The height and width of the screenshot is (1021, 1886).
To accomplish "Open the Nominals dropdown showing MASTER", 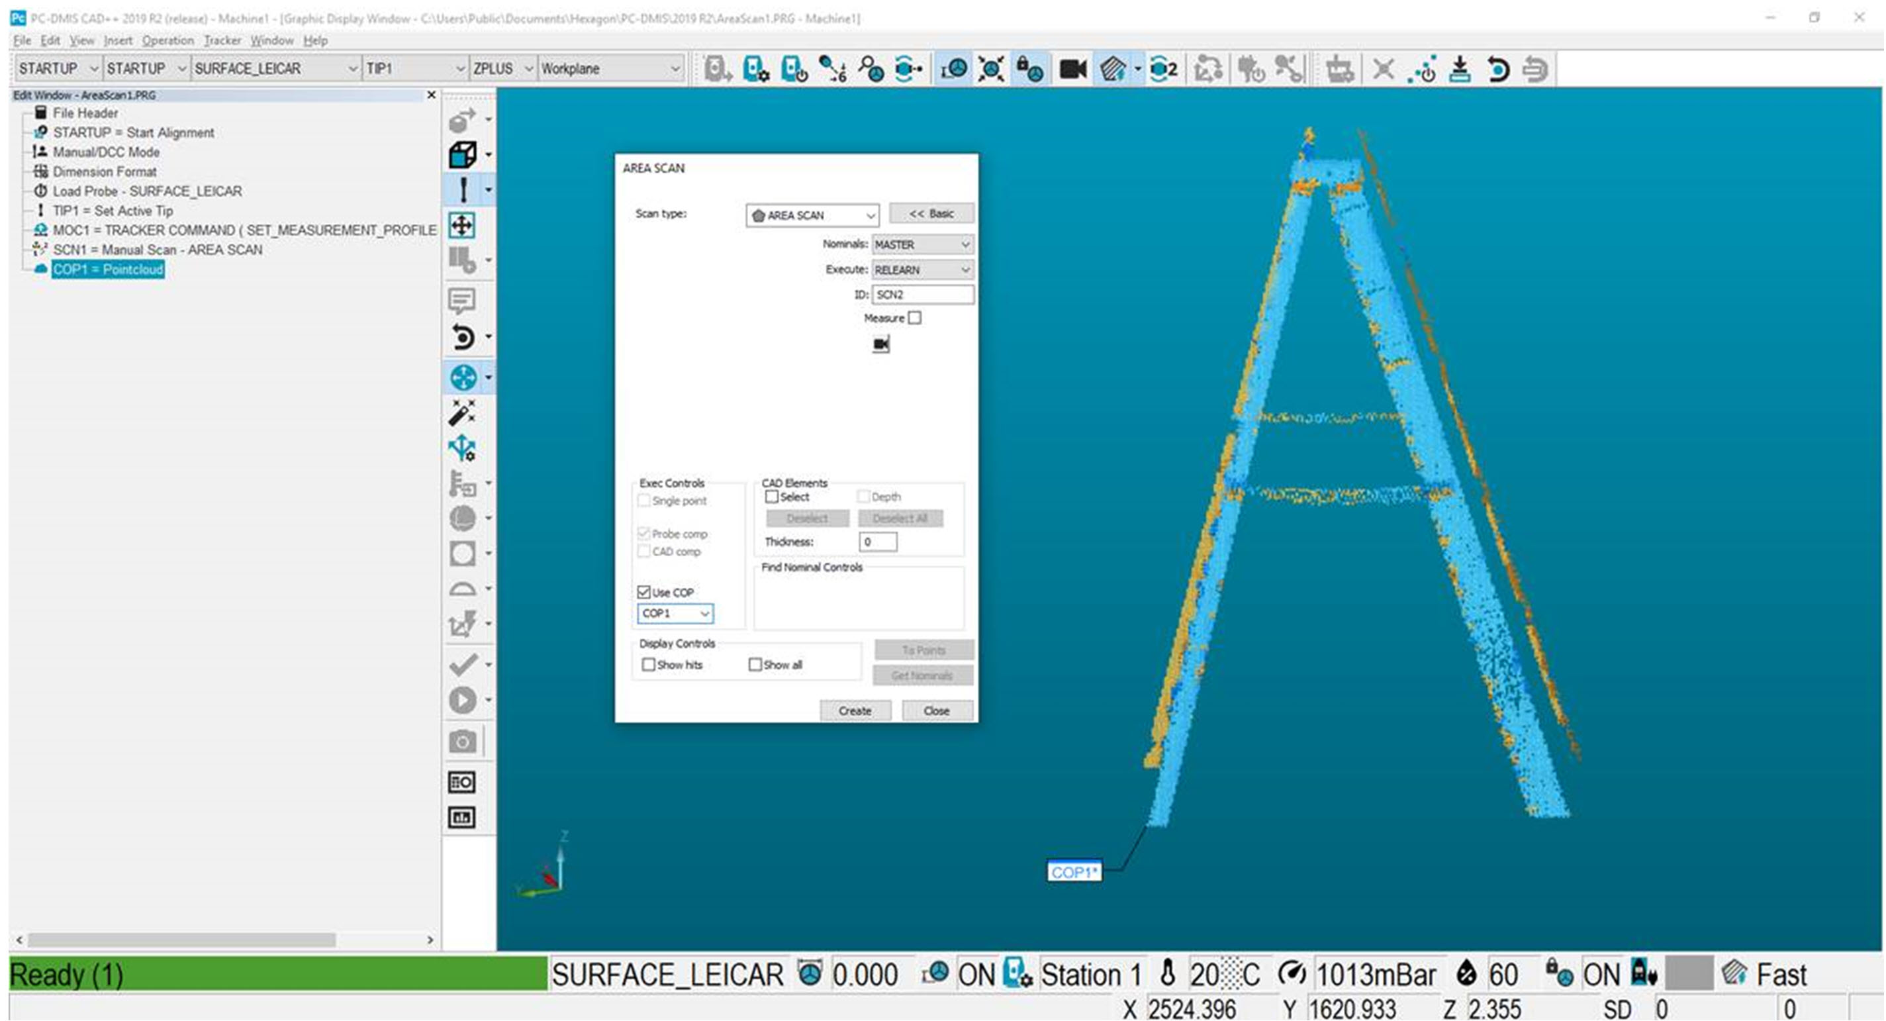I will pyautogui.click(x=966, y=244).
